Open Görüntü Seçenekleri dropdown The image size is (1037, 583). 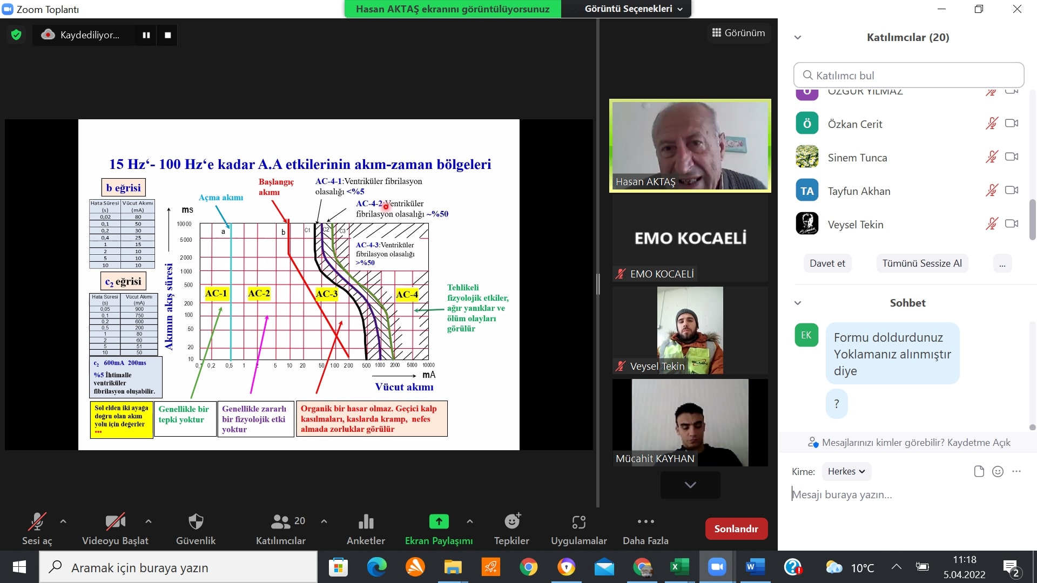pyautogui.click(x=634, y=9)
